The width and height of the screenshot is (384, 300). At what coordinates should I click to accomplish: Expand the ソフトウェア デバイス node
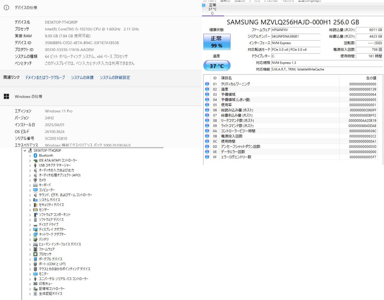point(30,220)
